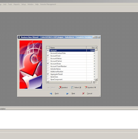Click the wizard title bar app icon
138x139 pixels.
[x=19, y=37]
